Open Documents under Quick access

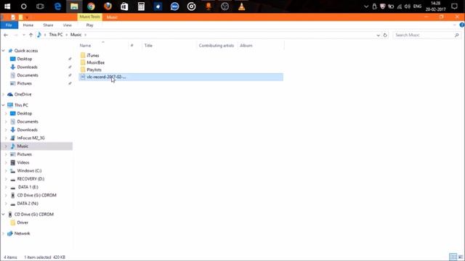coord(28,75)
